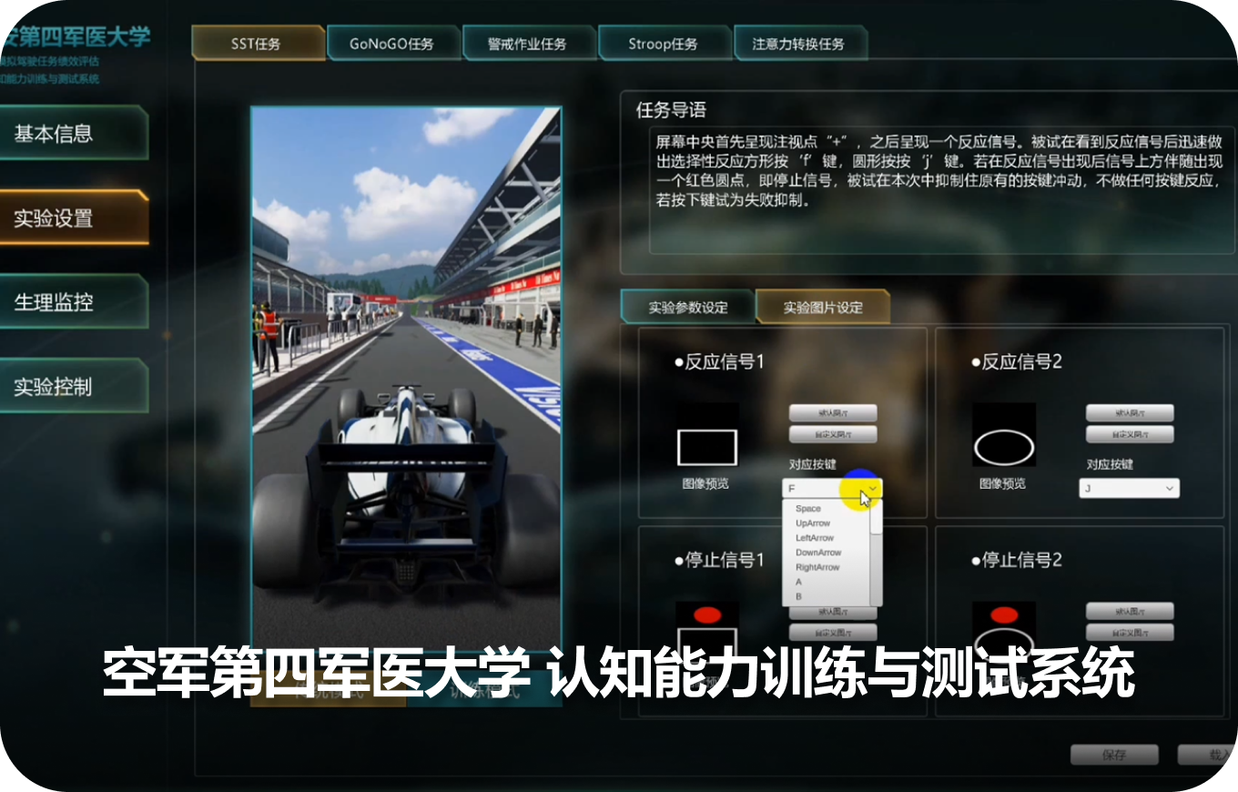Image resolution: width=1238 pixels, height=792 pixels.
Task: Open 生理监控 in the left sidebar
Action: (73, 302)
